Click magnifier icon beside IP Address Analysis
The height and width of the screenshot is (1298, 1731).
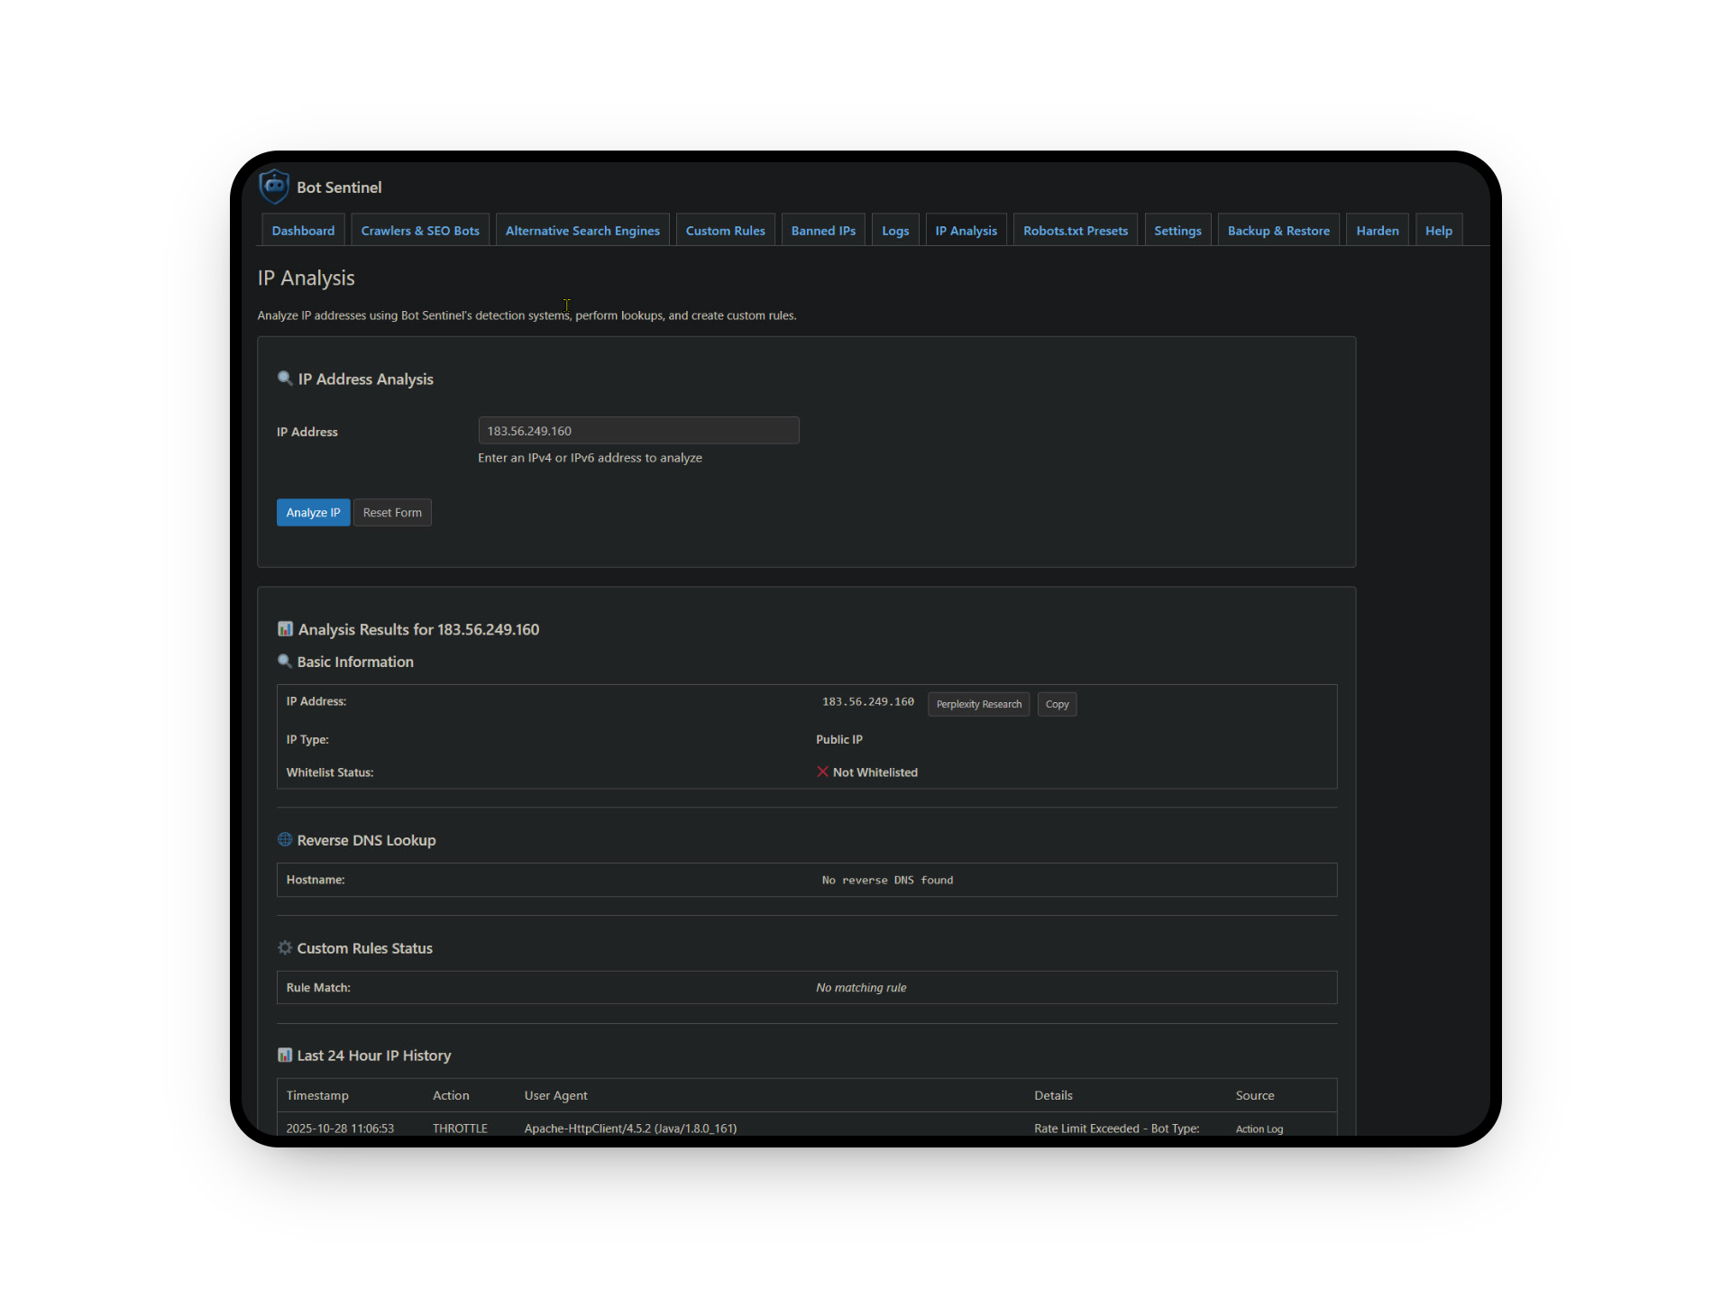[285, 378]
